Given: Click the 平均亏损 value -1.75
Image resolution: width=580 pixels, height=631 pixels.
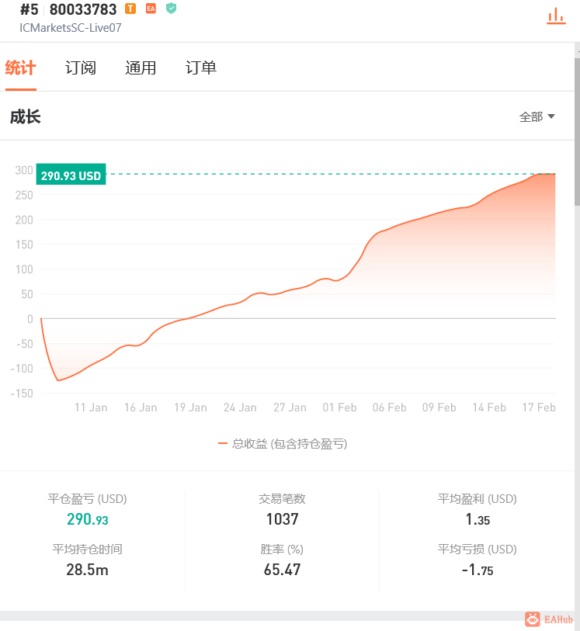Looking at the screenshot, I should point(478,570).
